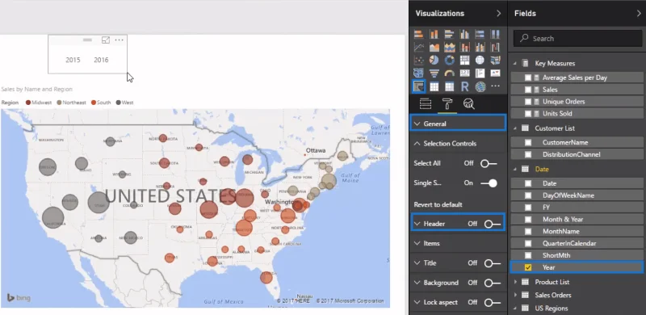
Task: Select the Gauge visualization
Action: pyautogui.click(x=449, y=73)
